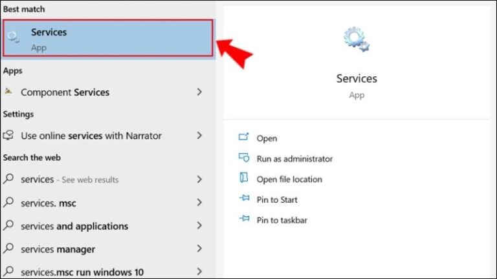Click the Run as administrator shield icon
The width and height of the screenshot is (497, 279).
244,158
